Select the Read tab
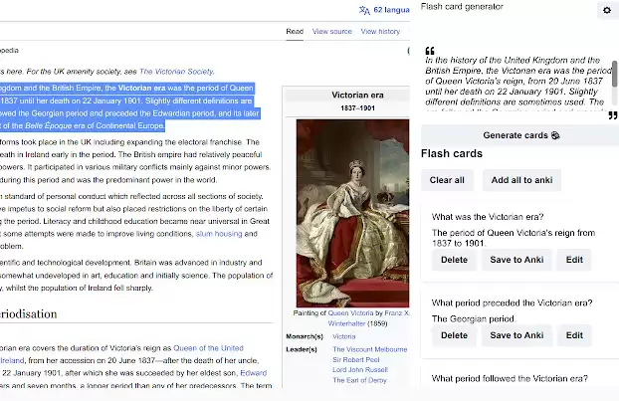Screen dimensions: 619x401 click(295, 32)
